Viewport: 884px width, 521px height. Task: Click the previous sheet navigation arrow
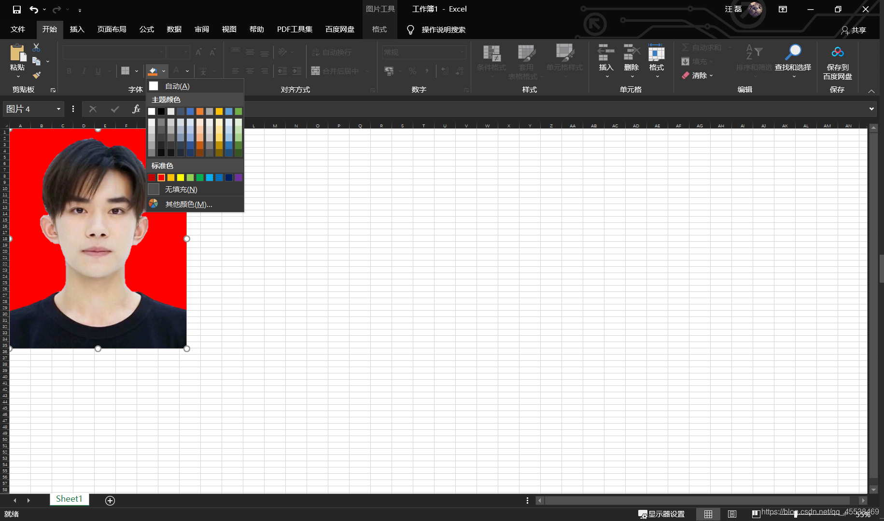click(15, 501)
